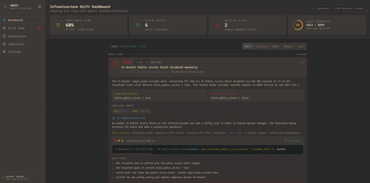Click the 'Risk reduction:' label text
This screenshot has width=370, height=183.
[x=121, y=133]
